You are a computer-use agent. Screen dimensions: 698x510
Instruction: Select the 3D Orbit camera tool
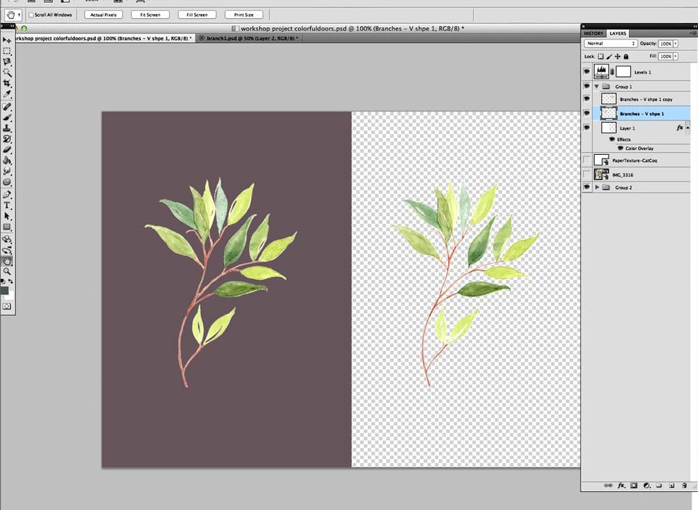point(7,250)
